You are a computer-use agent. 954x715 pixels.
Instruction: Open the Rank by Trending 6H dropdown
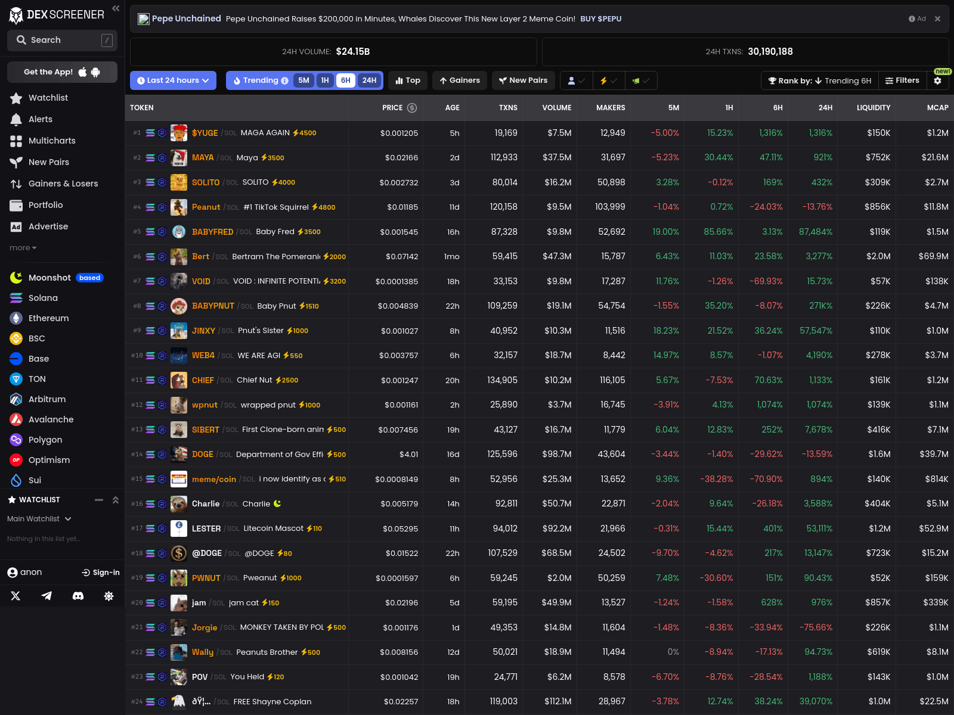pyautogui.click(x=819, y=80)
